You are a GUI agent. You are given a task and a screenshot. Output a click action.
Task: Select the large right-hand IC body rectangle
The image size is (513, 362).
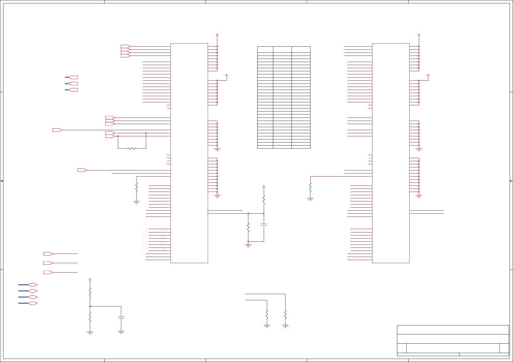coord(391,153)
